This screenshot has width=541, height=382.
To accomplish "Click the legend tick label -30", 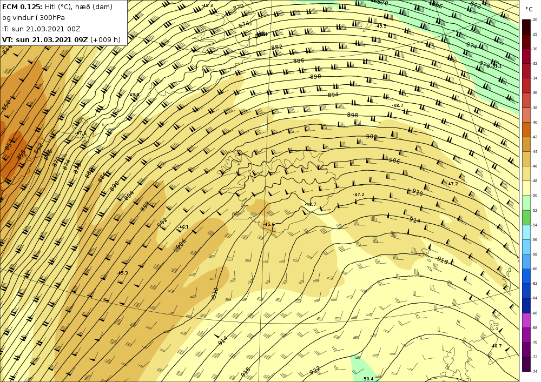I will tap(535, 49).
